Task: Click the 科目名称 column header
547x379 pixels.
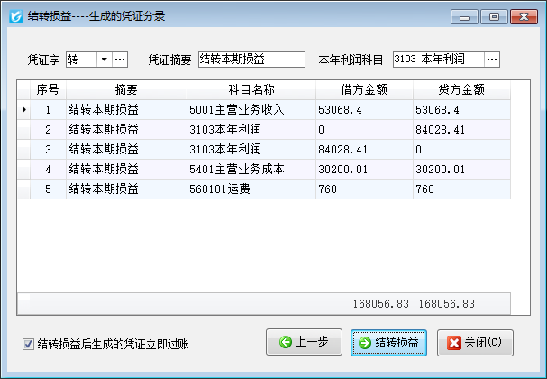Action: point(251,90)
